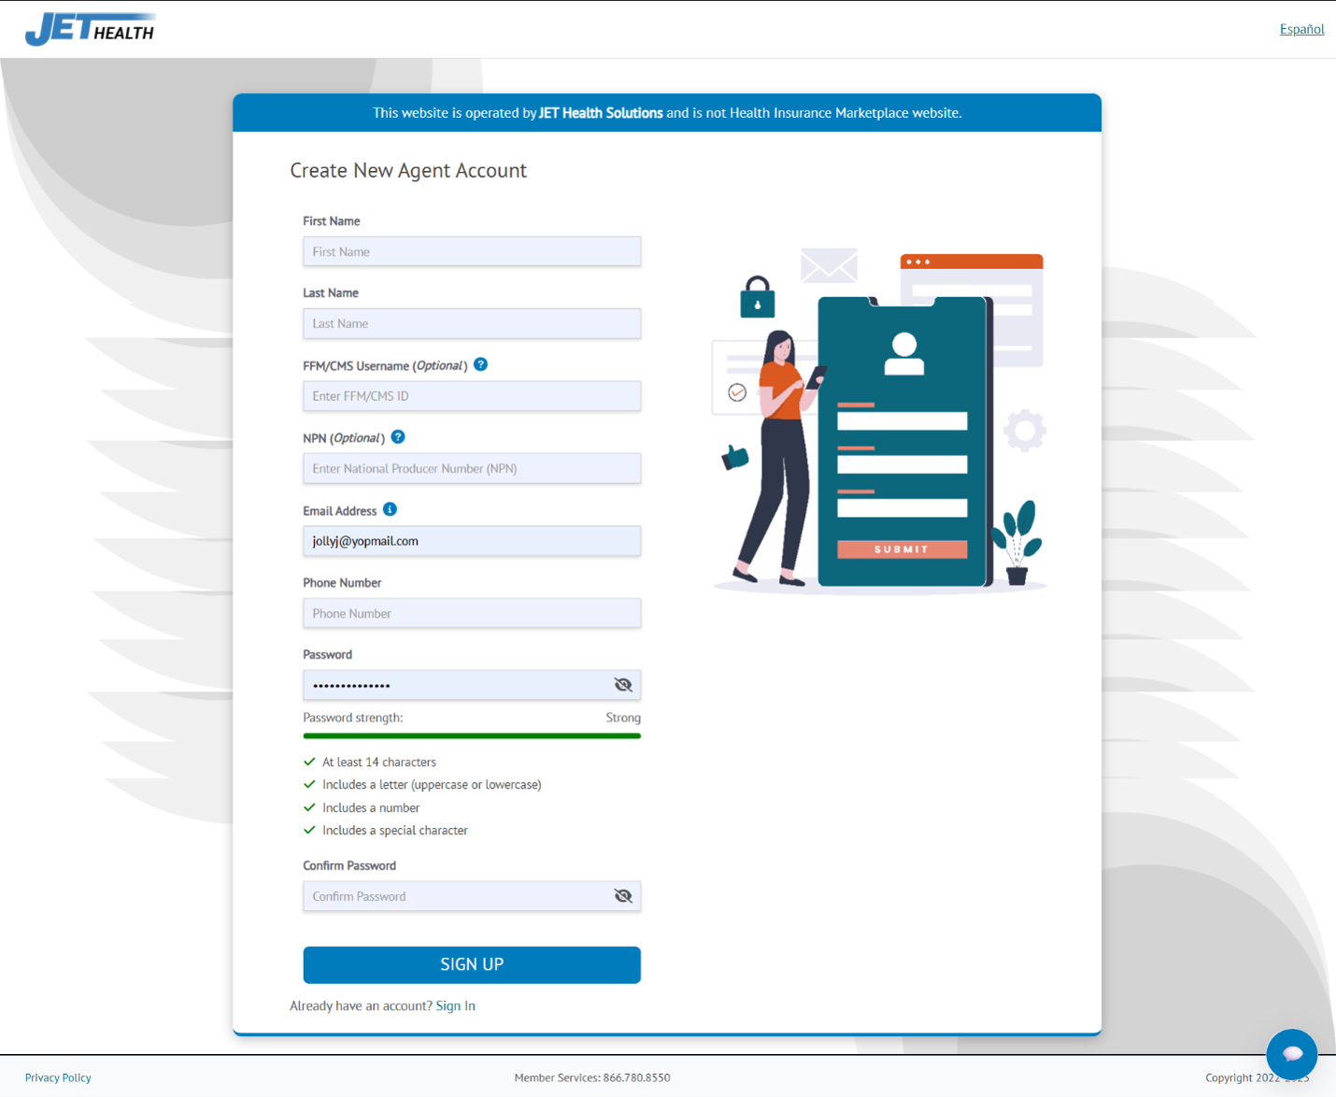
Task: Open the chat support bubble
Action: (x=1292, y=1054)
